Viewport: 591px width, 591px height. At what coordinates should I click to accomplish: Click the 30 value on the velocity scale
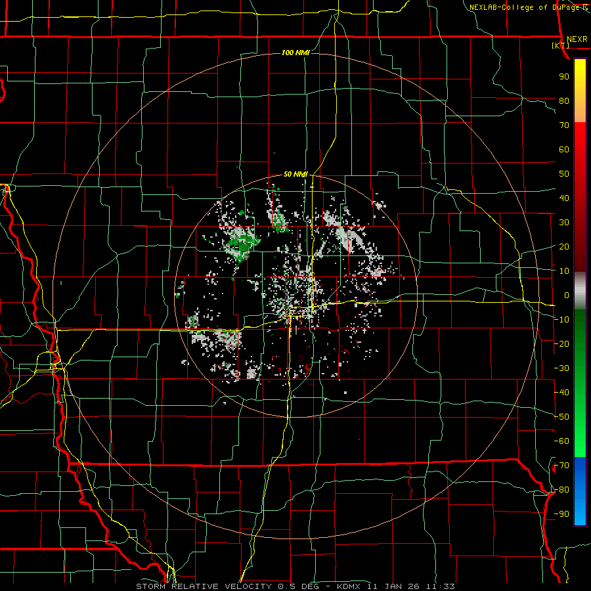(x=564, y=223)
